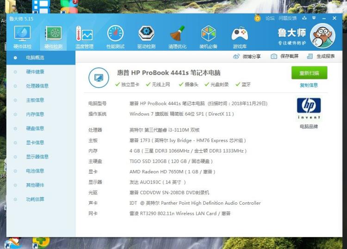
Task: Click processor value i3-3110M 双核
Action: point(164,130)
